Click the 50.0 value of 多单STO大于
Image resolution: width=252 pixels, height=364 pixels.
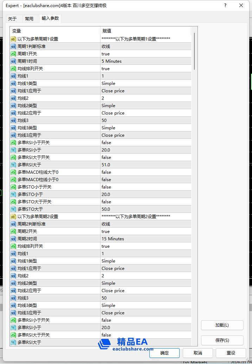pos(146,209)
